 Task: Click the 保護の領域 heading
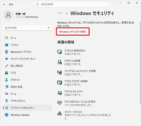click(x=66, y=42)
